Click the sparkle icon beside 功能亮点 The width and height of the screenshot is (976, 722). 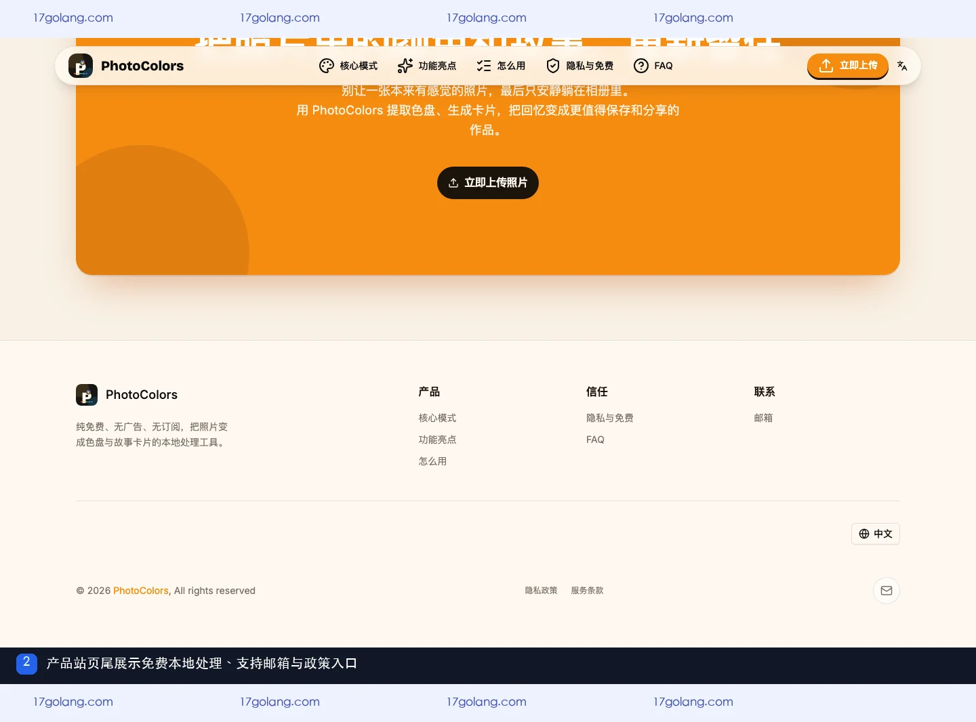coord(405,66)
